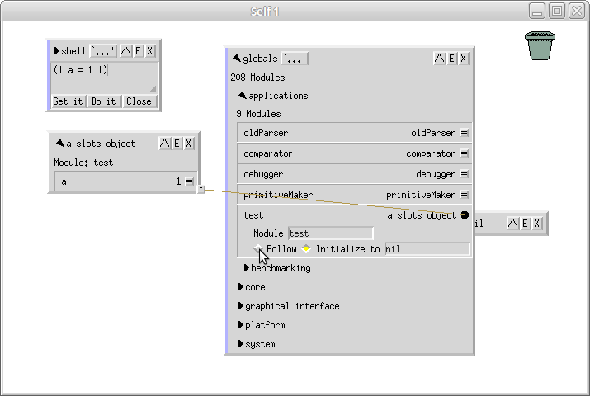Click slot name 'a' in slots object

tap(64, 181)
